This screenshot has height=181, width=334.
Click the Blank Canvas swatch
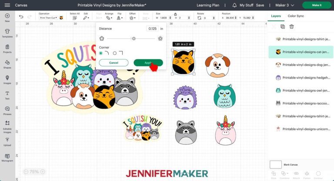(276, 165)
